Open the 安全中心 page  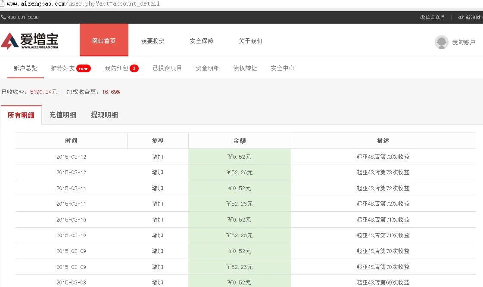click(x=282, y=68)
